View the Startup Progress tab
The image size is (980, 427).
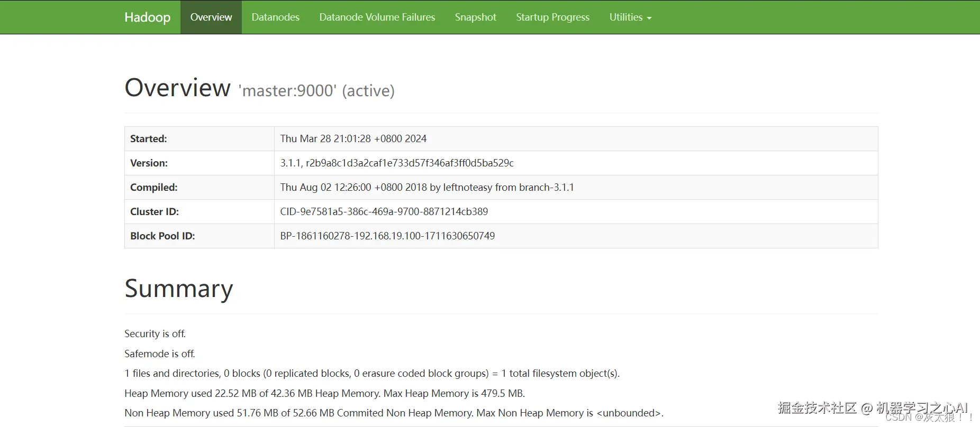[552, 17]
